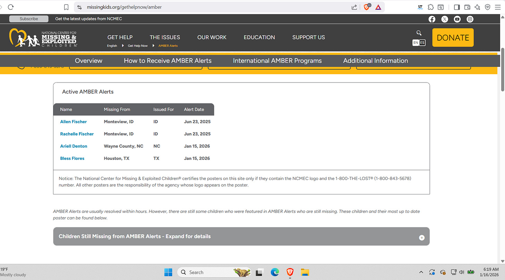505x280 pixels.
Task: Open Allen Fischer alert details
Action: tap(74, 122)
